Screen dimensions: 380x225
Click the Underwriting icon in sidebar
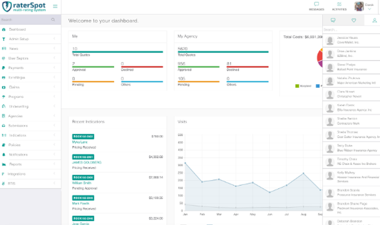(x=4, y=107)
